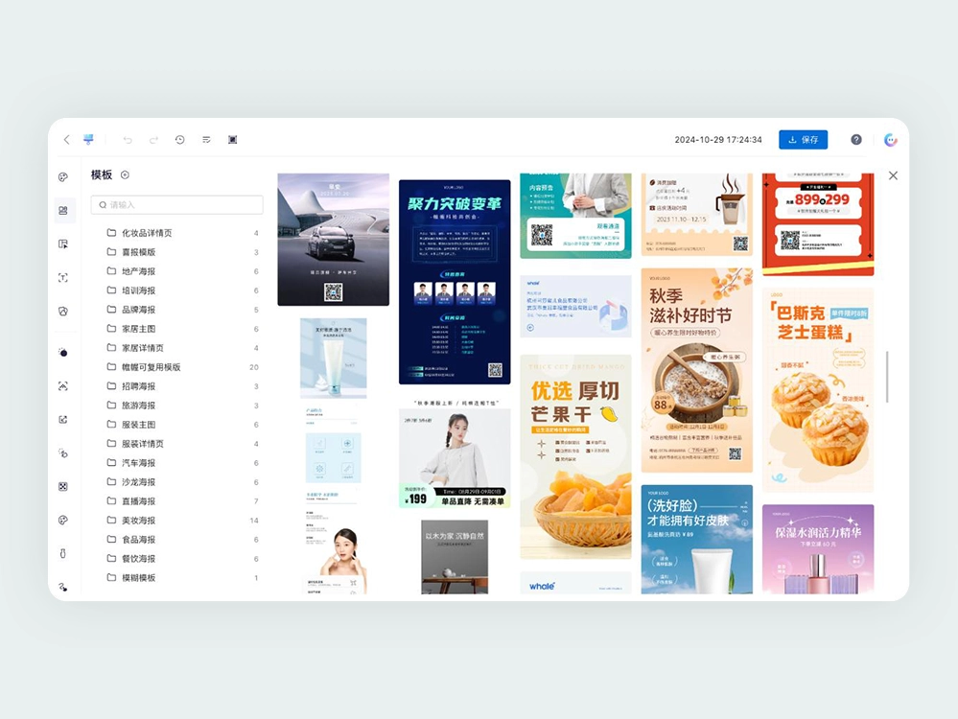
Task: Click the blue paint roller icon
Action: click(x=89, y=139)
